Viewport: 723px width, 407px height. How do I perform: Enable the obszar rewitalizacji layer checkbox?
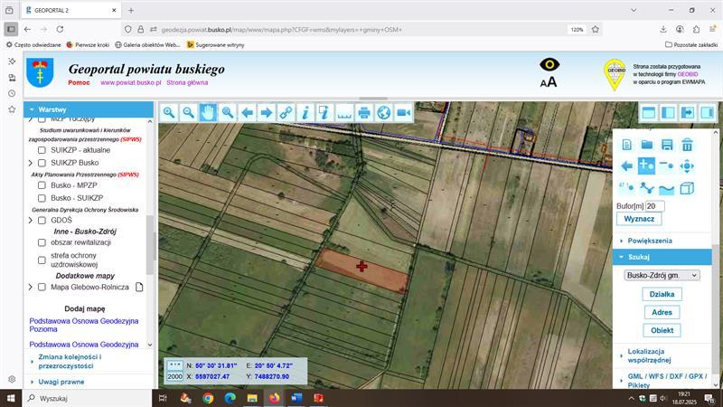(42, 242)
